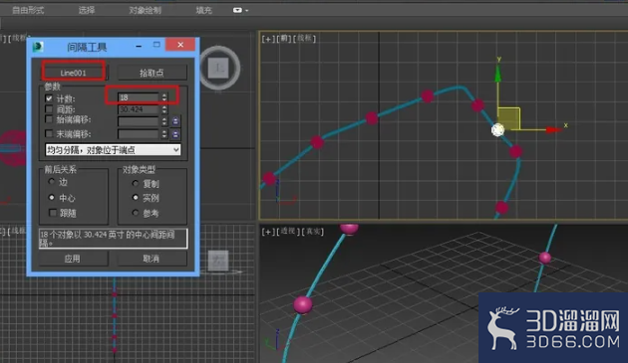Click the count value field showing 18

pos(139,97)
